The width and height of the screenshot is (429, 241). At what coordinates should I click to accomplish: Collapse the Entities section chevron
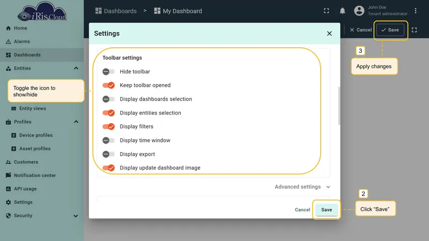point(76,69)
